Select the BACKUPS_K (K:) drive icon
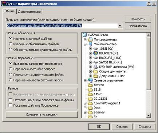158x133 pixels. tap(96, 58)
